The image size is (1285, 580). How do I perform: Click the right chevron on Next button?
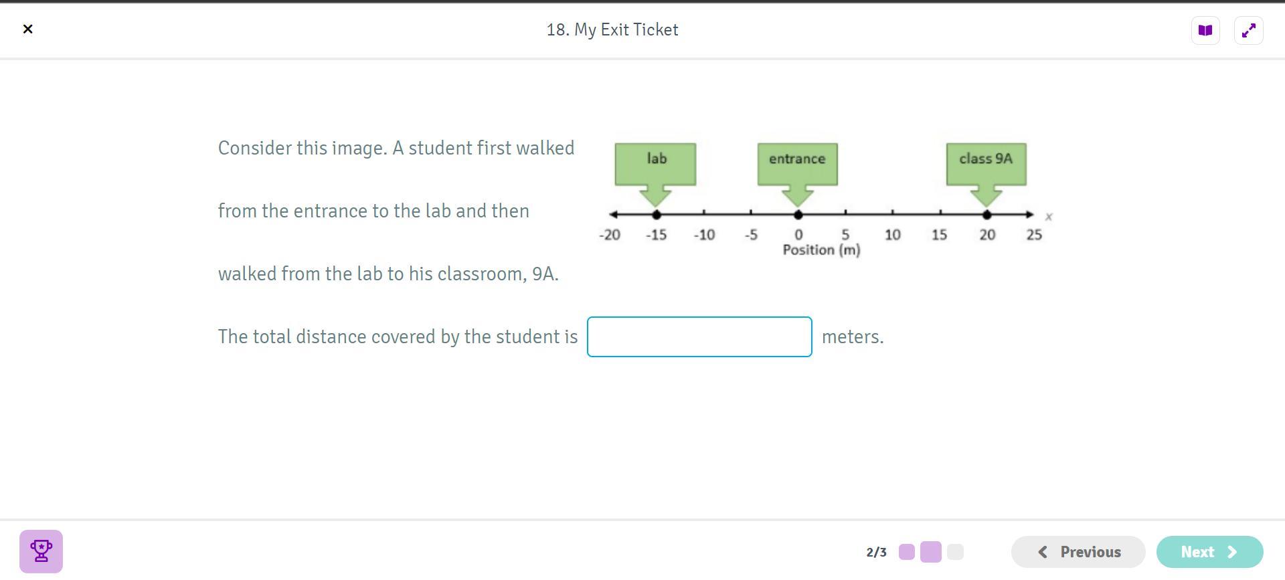point(1233,552)
